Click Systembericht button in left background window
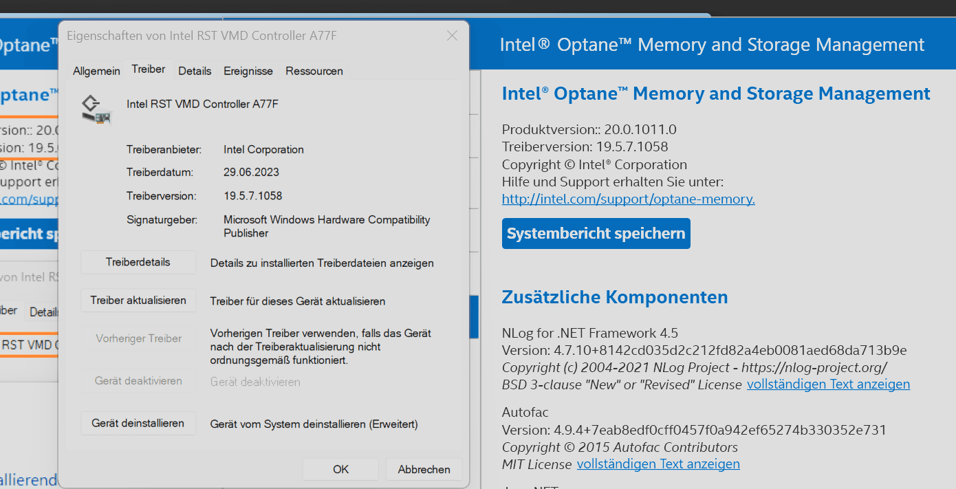Image resolution: width=956 pixels, height=489 pixels. [29, 234]
